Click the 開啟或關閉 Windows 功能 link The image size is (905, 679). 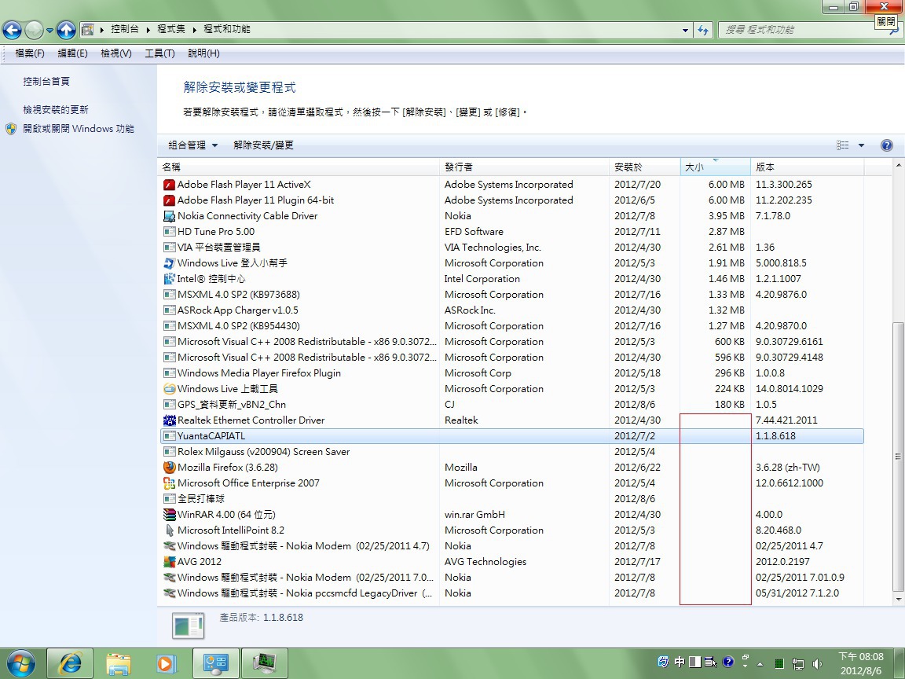pos(79,129)
